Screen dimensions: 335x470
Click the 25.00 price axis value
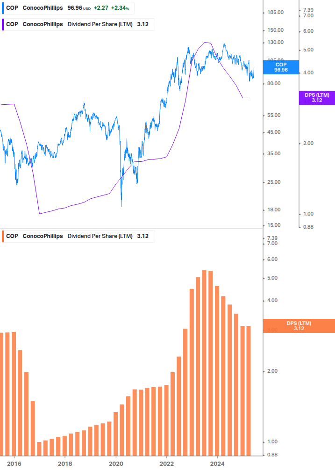point(274,182)
